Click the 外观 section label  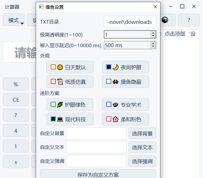click(x=45, y=56)
